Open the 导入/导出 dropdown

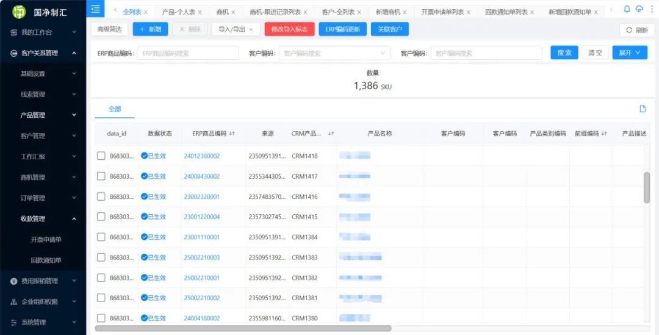coord(236,29)
